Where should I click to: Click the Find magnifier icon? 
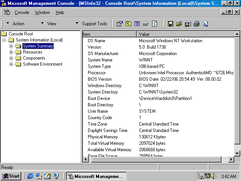205,24
